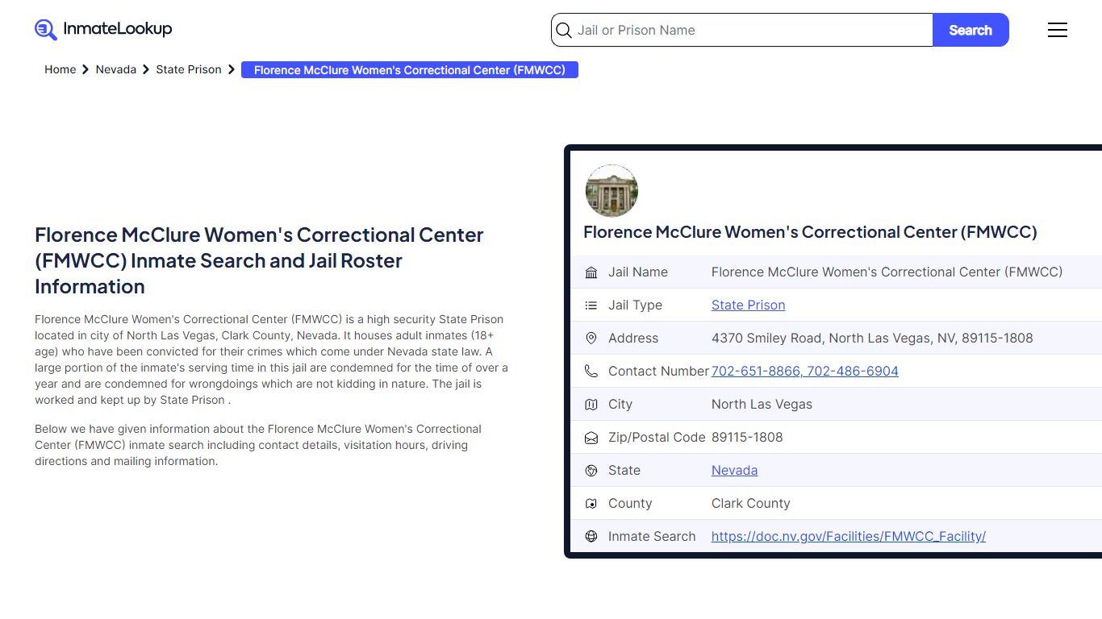Viewport: 1102px width, 619px height.
Task: Open the Nevada state link in table
Action: click(x=734, y=470)
